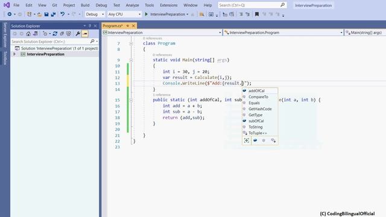
Task: Undo the last edit with Undo icon
Action: pyautogui.click(x=63, y=14)
